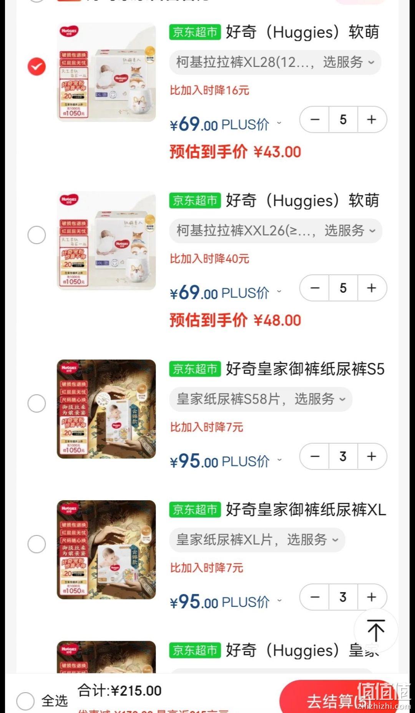Reduce 皇家纸尿裤S58片 quantity with minus

(x=315, y=456)
